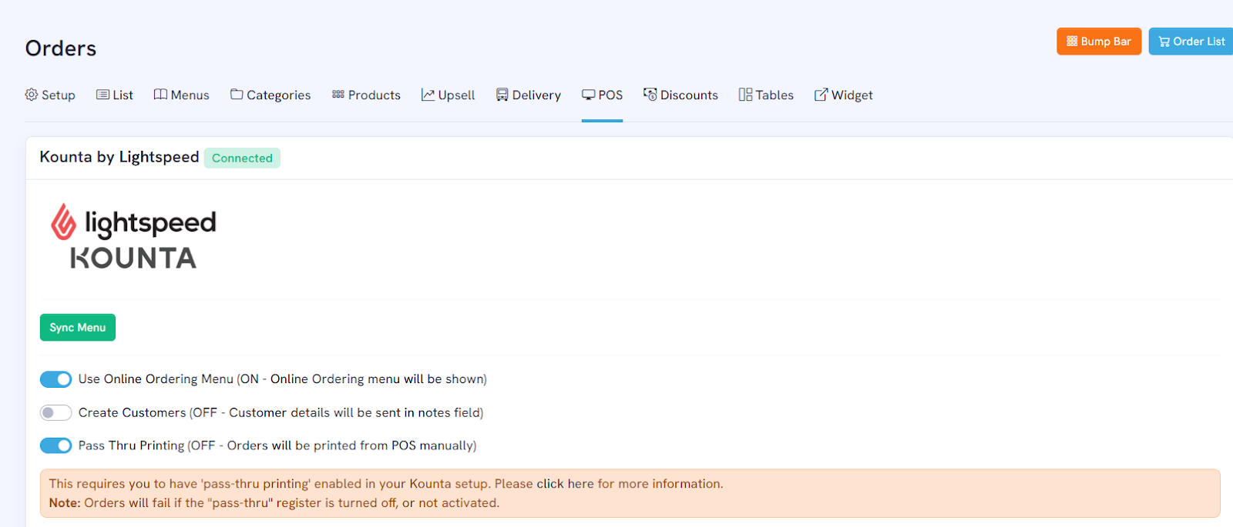Image resolution: width=1233 pixels, height=527 pixels.
Task: Click the Categories folder icon
Action: [x=237, y=95]
